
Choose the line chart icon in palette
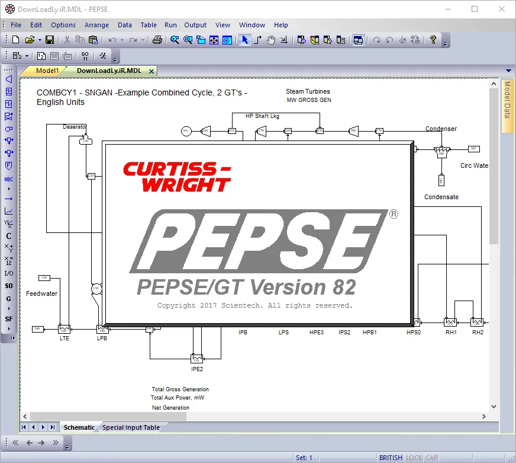(x=9, y=212)
